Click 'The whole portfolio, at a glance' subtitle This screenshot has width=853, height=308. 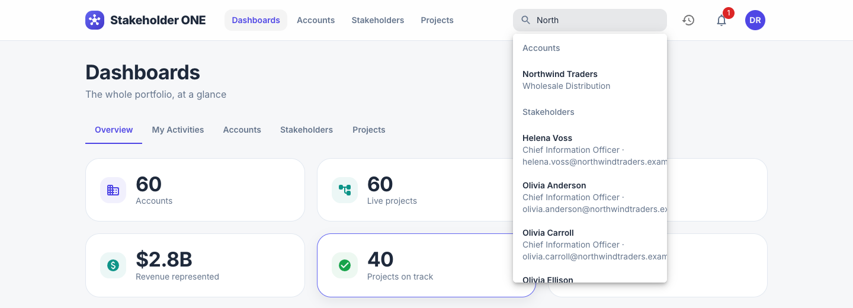(x=156, y=94)
